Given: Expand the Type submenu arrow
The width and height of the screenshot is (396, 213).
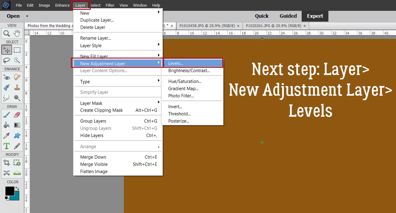Looking at the screenshot, I should [159, 81].
